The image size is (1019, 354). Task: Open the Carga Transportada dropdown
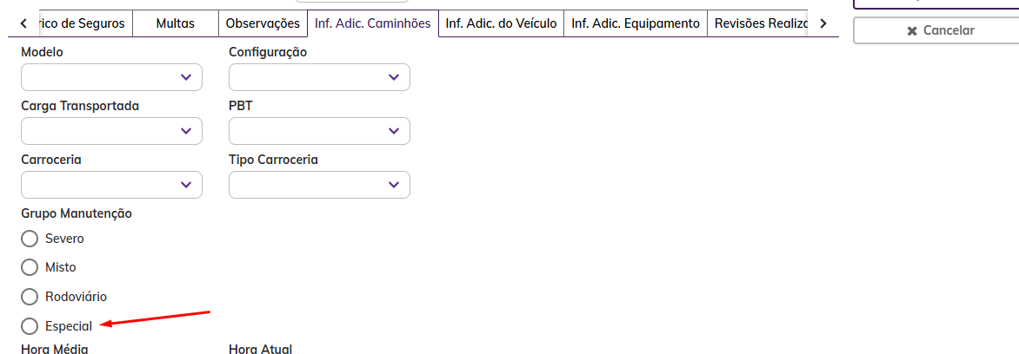pyautogui.click(x=111, y=131)
